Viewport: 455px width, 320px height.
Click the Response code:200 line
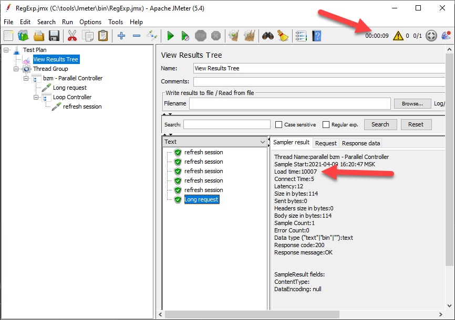(x=299, y=245)
